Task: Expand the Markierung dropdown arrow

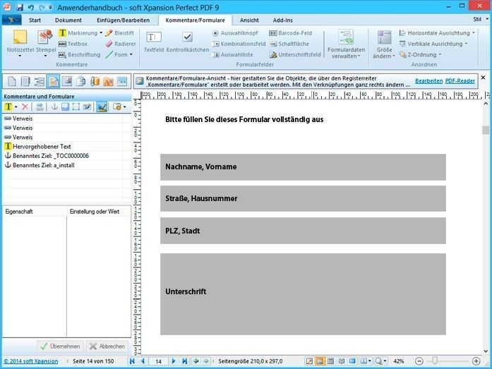Action: coord(101,33)
